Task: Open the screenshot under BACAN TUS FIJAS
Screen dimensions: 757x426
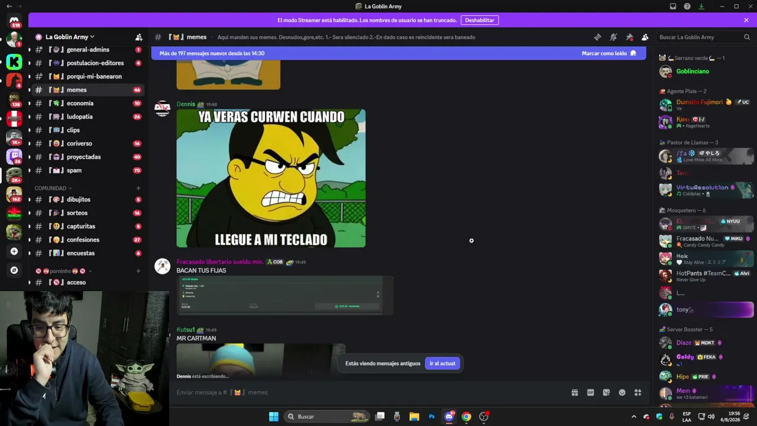Action: click(284, 295)
